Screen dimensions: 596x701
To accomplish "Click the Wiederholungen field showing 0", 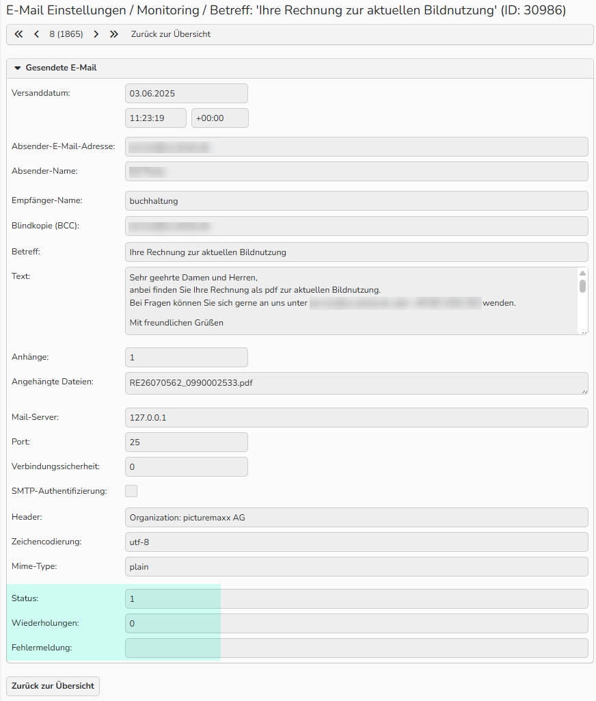I will (357, 623).
